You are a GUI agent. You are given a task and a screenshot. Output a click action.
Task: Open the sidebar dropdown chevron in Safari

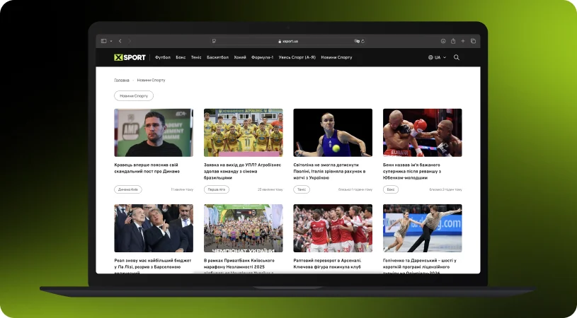tap(110, 41)
